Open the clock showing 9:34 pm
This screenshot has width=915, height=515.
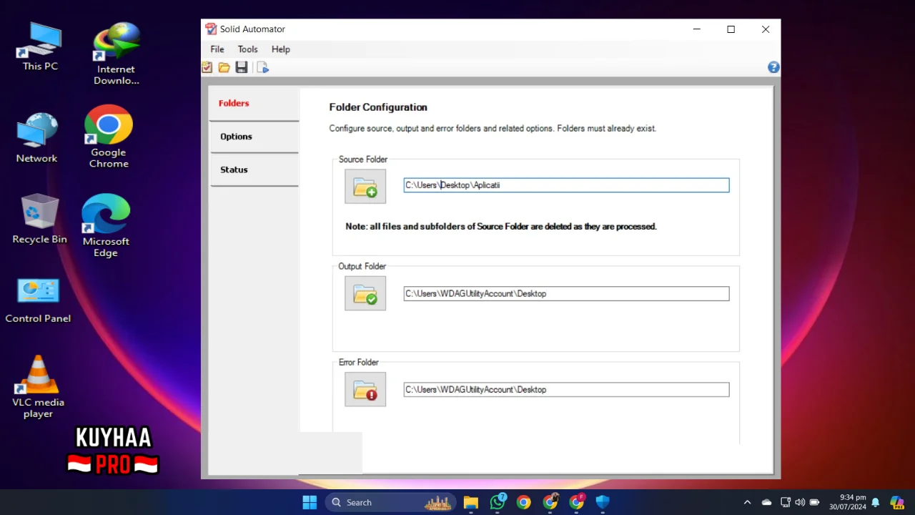coord(847,502)
